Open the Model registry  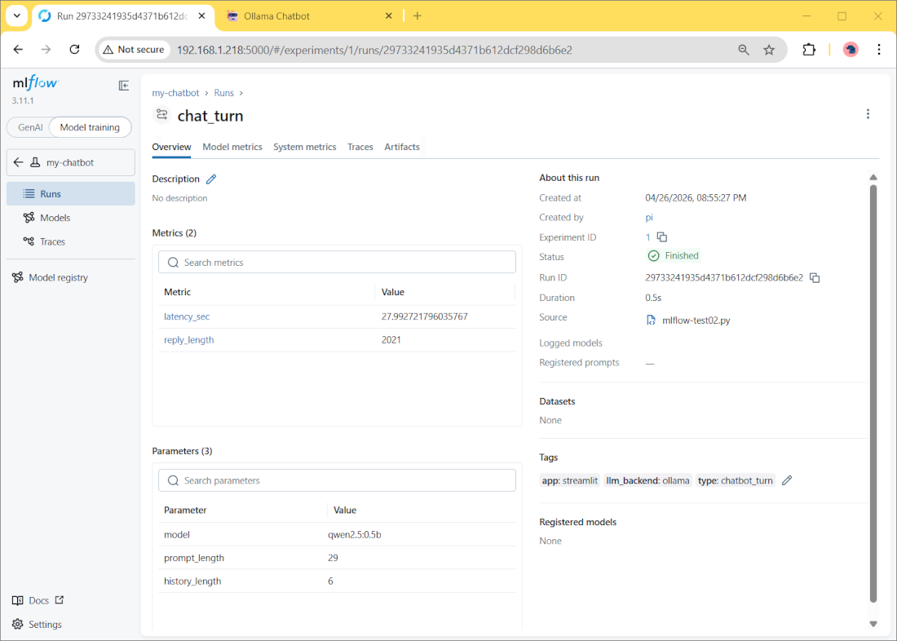click(x=57, y=277)
